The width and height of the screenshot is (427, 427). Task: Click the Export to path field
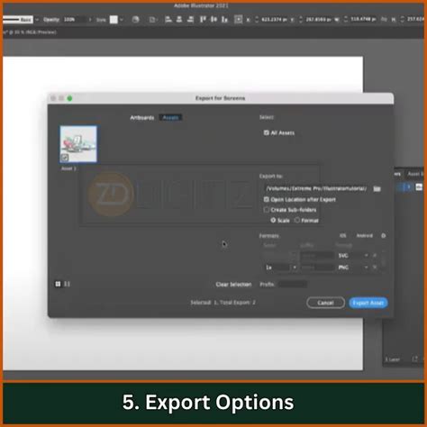(x=316, y=188)
